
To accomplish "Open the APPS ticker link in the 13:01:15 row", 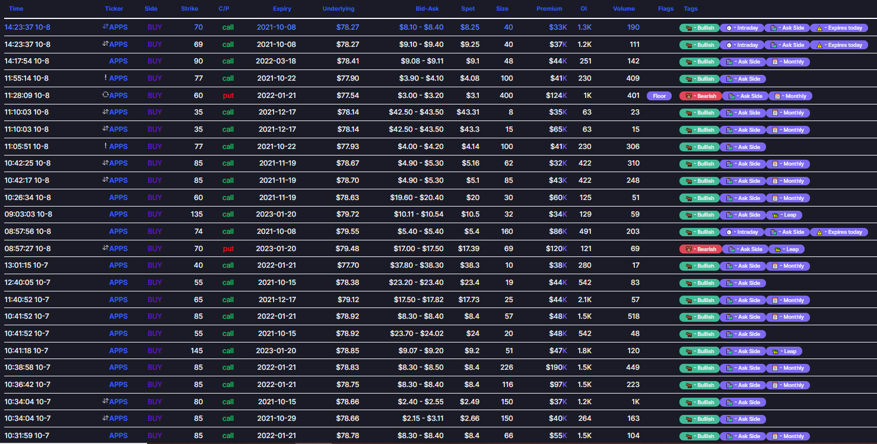I will (118, 265).
